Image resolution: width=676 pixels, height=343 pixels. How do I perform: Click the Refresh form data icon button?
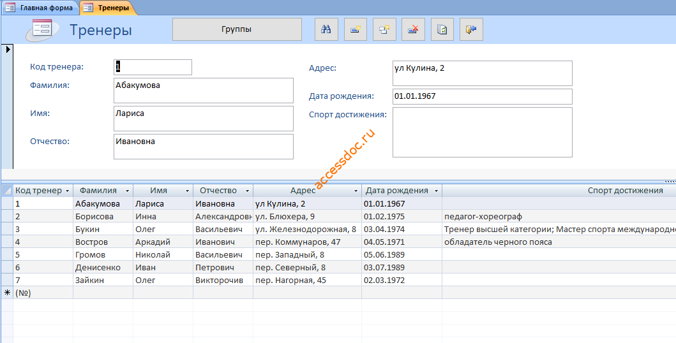[442, 29]
